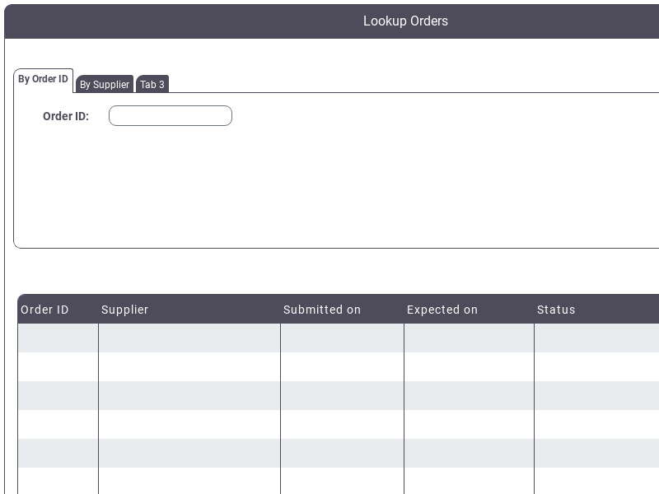Viewport: 659px width, 494px height.
Task: Select first row's Submitted on cell
Action: click(x=342, y=338)
